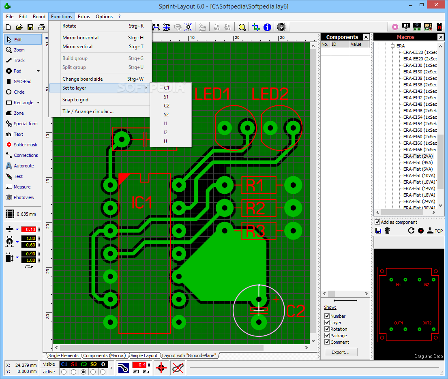The image size is (448, 379).
Task: Set C1 as the active layer radio
Action: (64, 372)
